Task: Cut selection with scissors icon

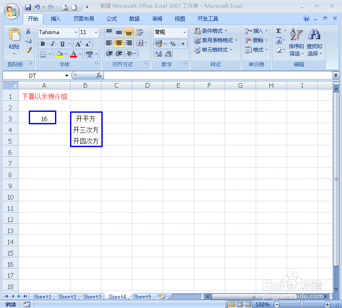Action: (28, 31)
